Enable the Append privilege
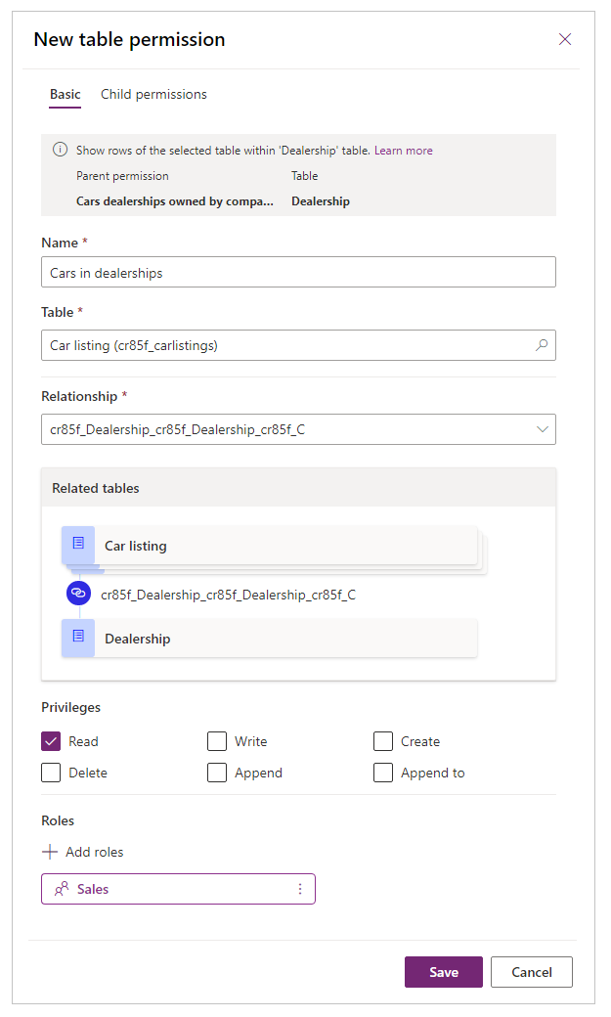 pyautogui.click(x=217, y=773)
